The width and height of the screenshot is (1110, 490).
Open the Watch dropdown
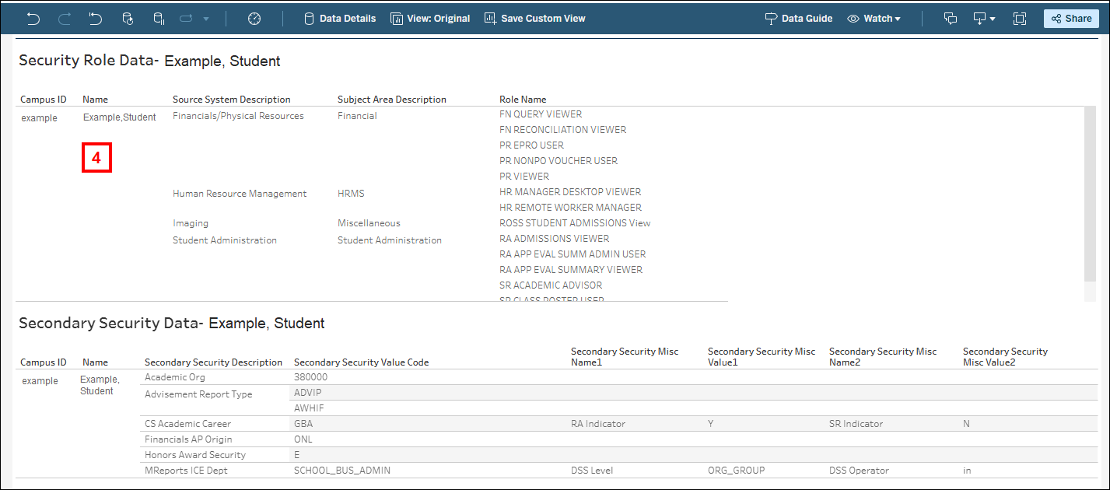[874, 19]
